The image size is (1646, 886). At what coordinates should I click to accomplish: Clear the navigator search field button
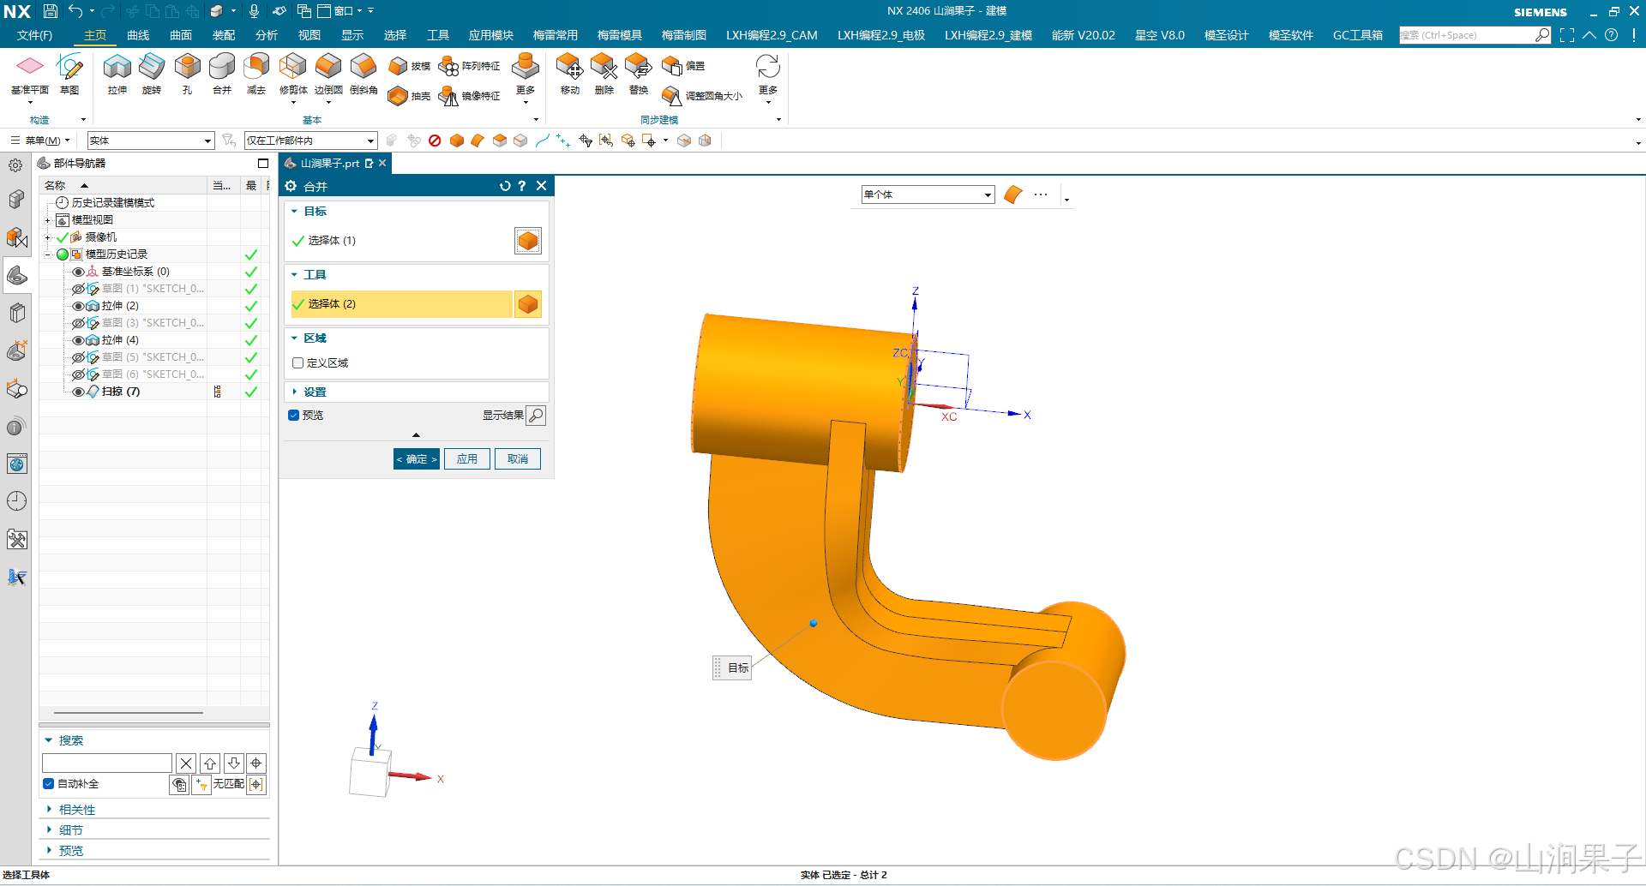pyautogui.click(x=186, y=763)
